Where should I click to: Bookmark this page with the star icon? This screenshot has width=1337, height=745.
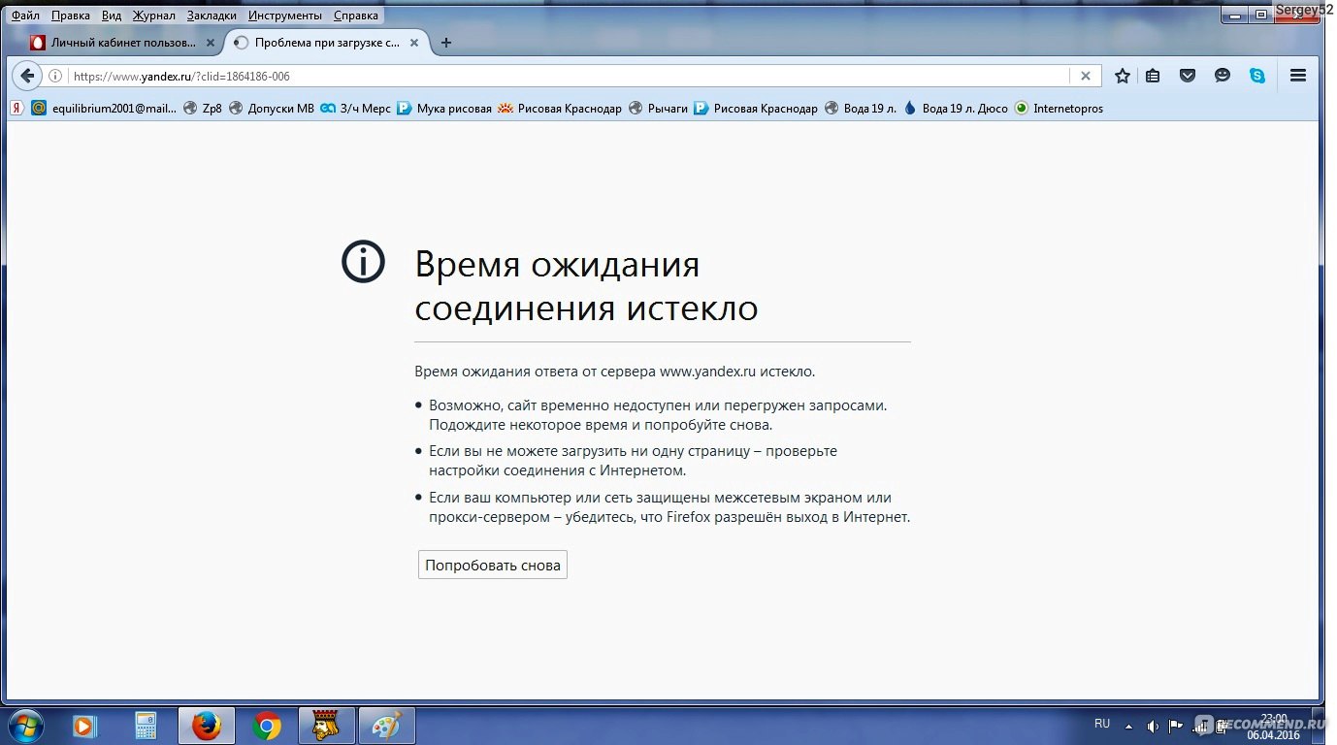(x=1122, y=76)
